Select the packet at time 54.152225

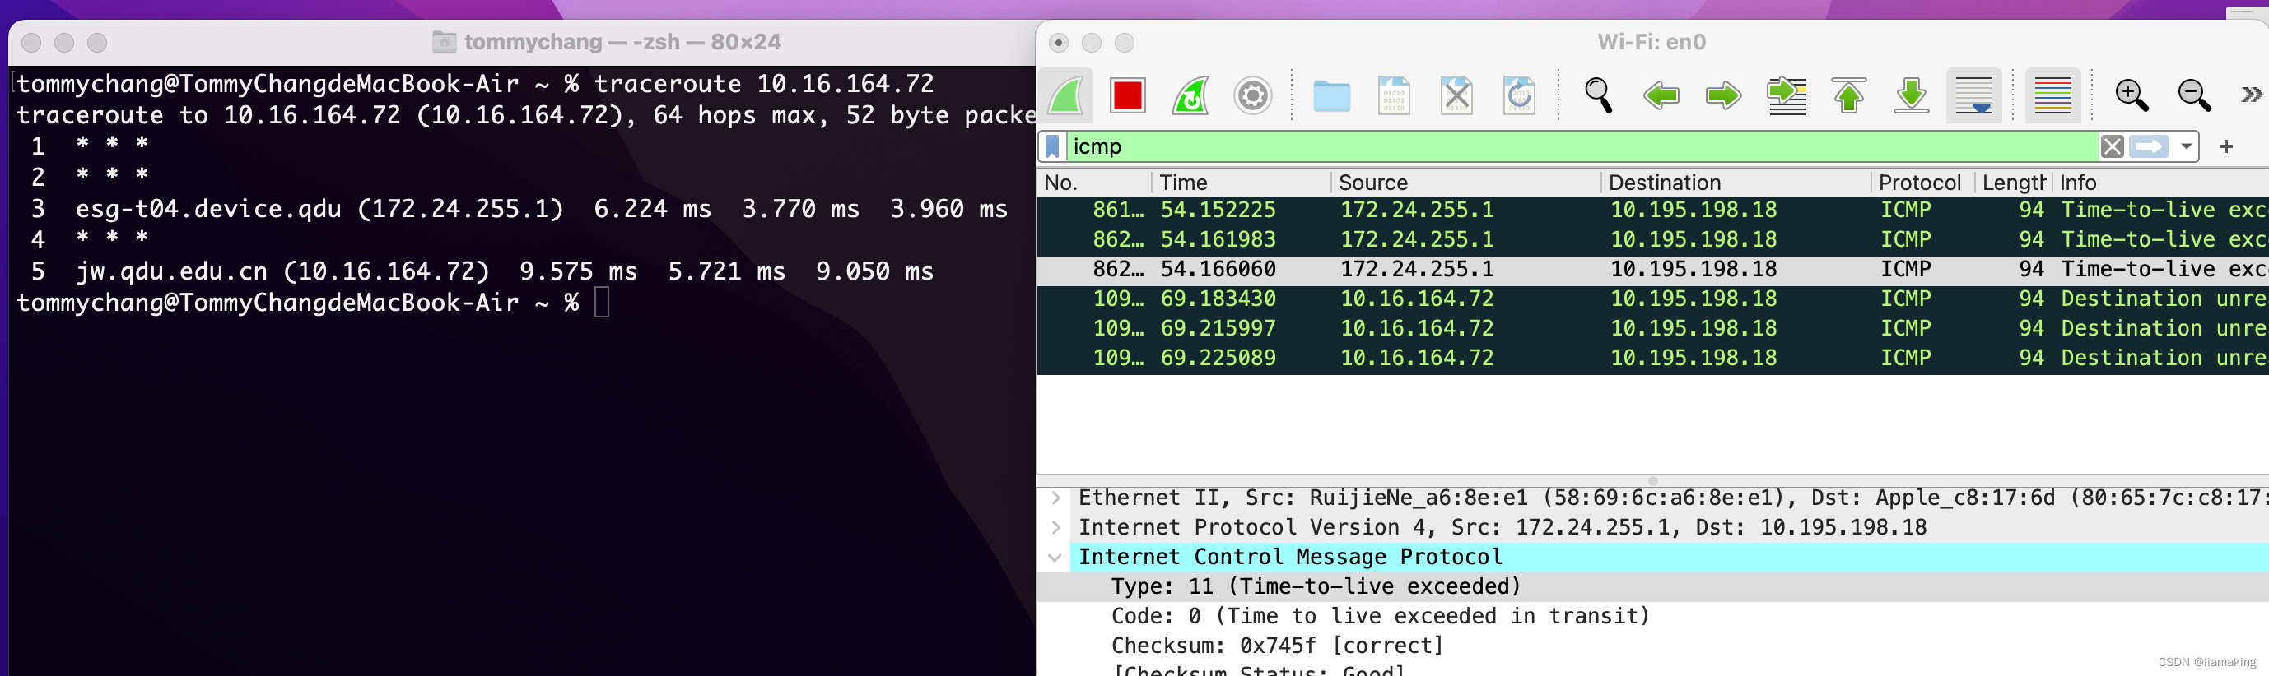[x=1652, y=211]
